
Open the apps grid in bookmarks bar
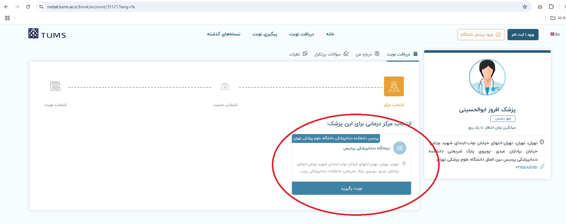coord(7,18)
